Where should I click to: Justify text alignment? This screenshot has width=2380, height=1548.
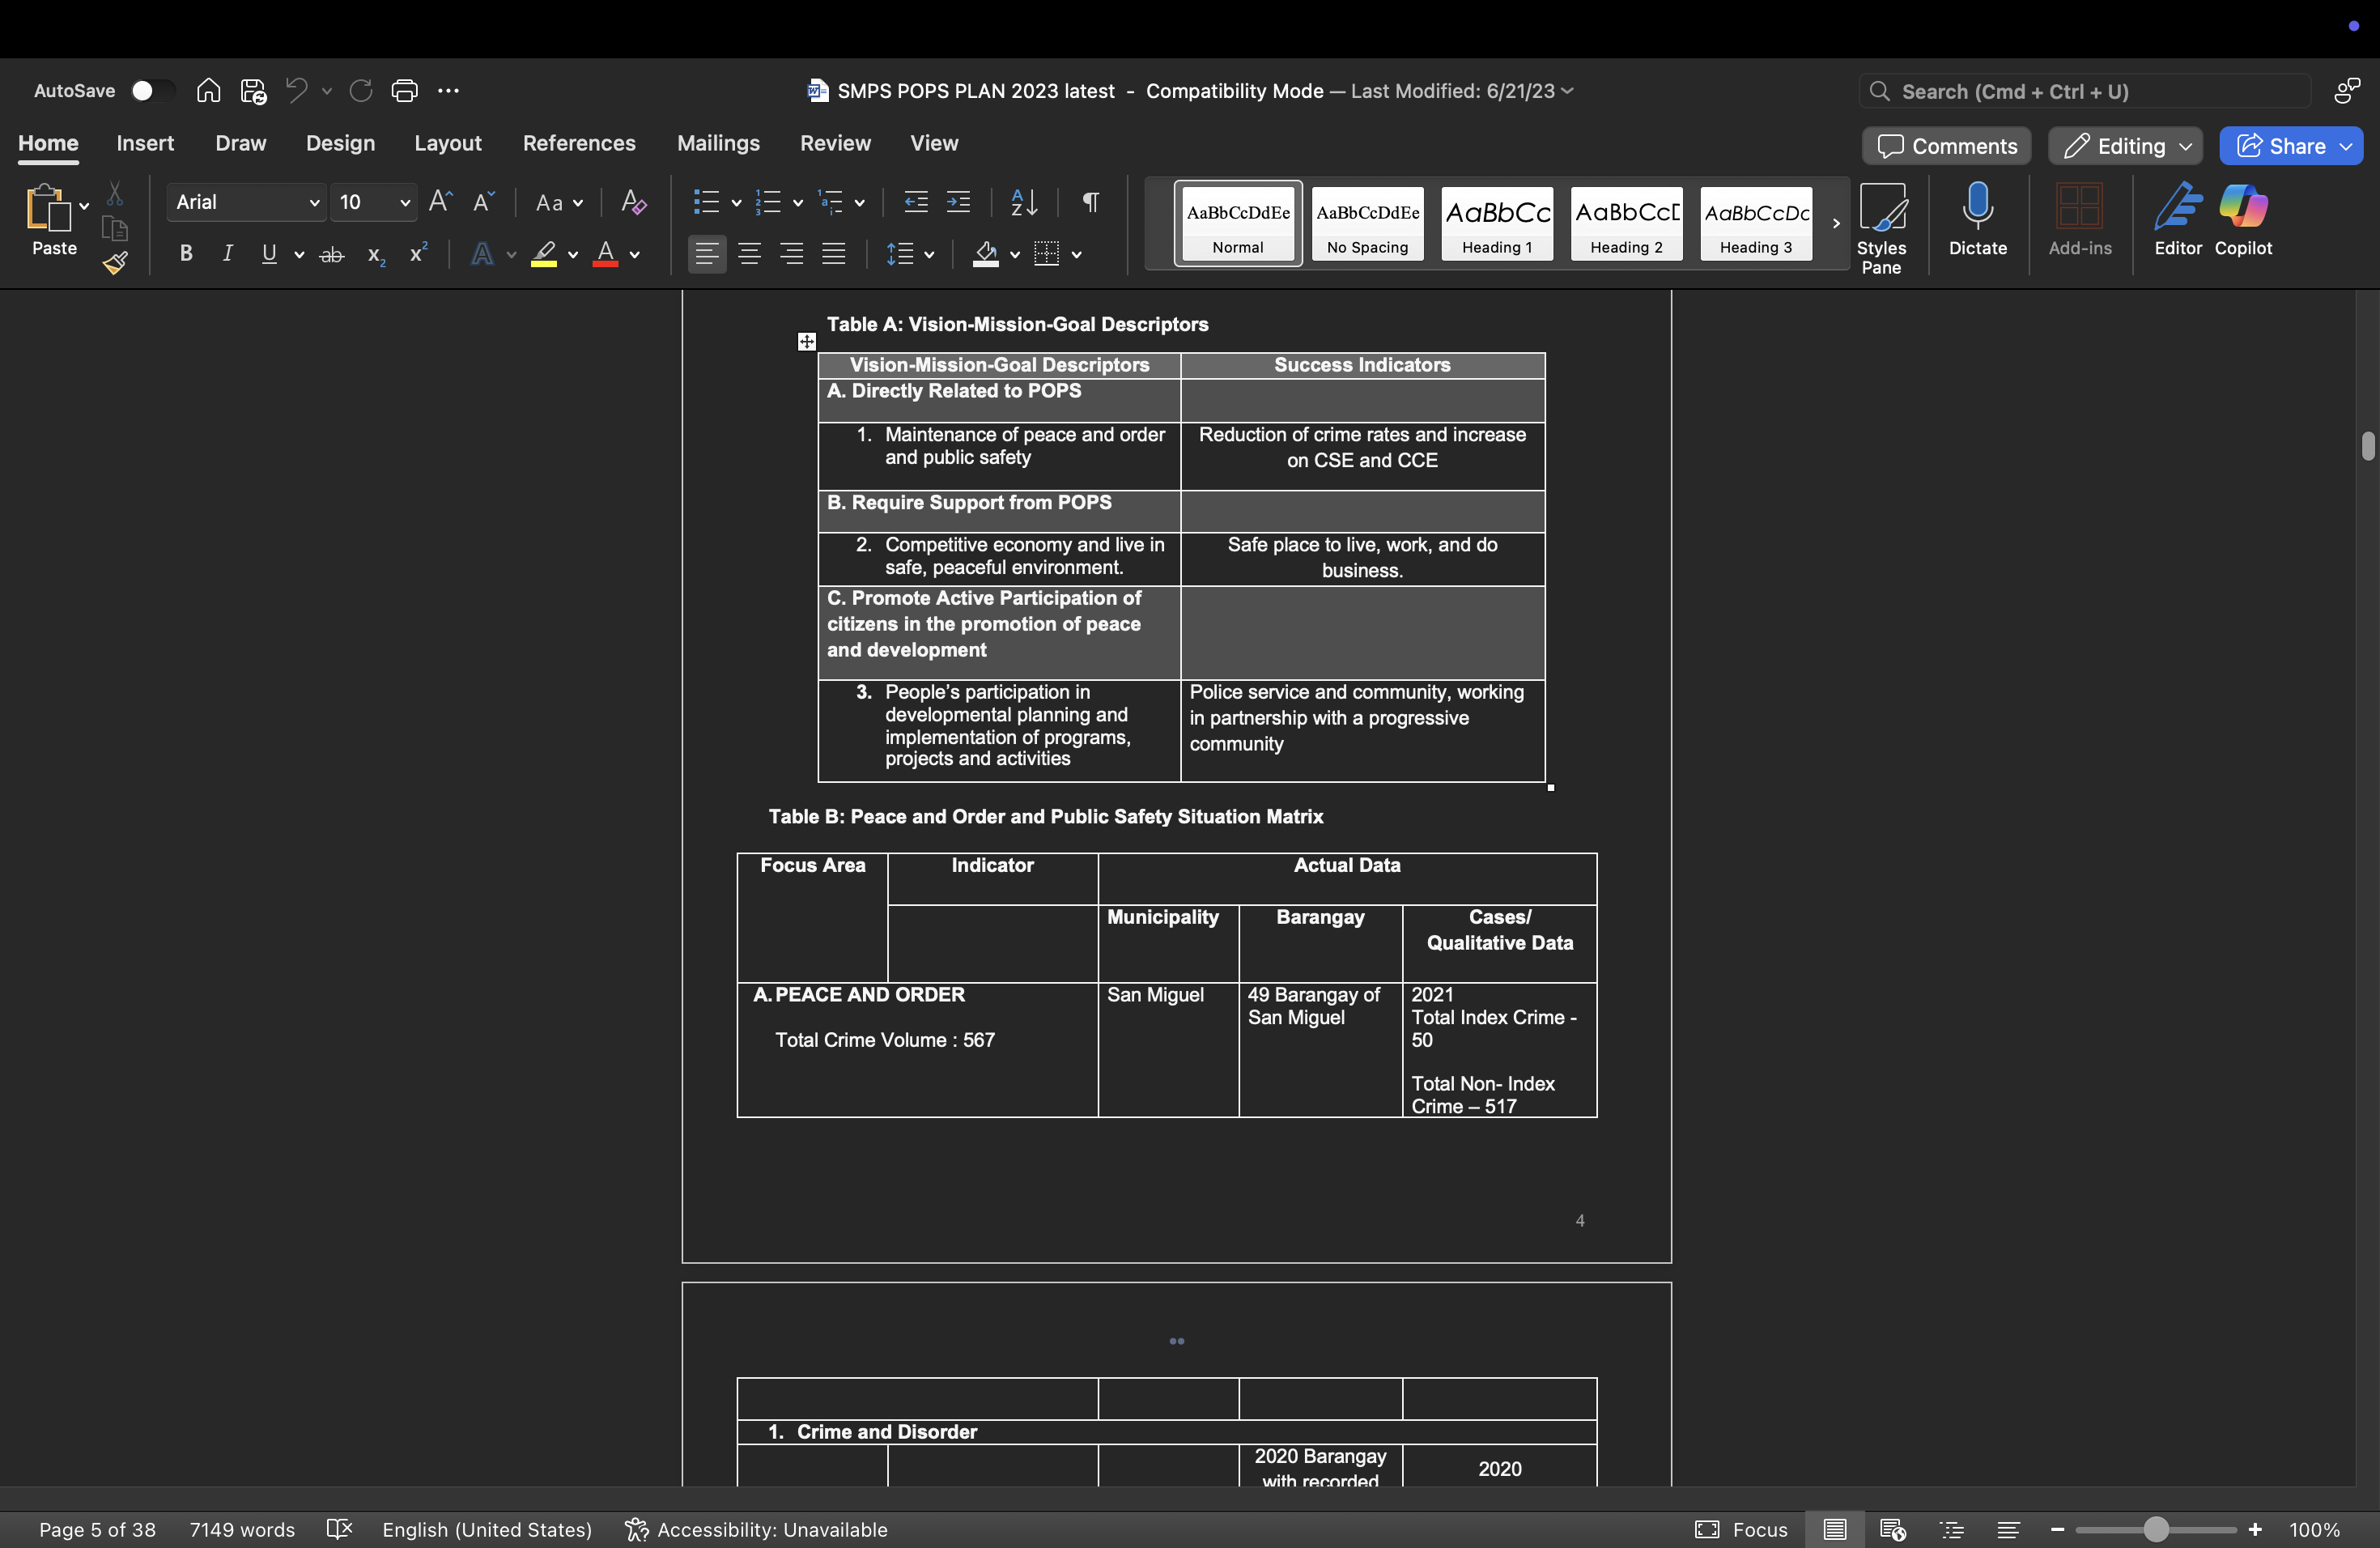[x=834, y=254]
